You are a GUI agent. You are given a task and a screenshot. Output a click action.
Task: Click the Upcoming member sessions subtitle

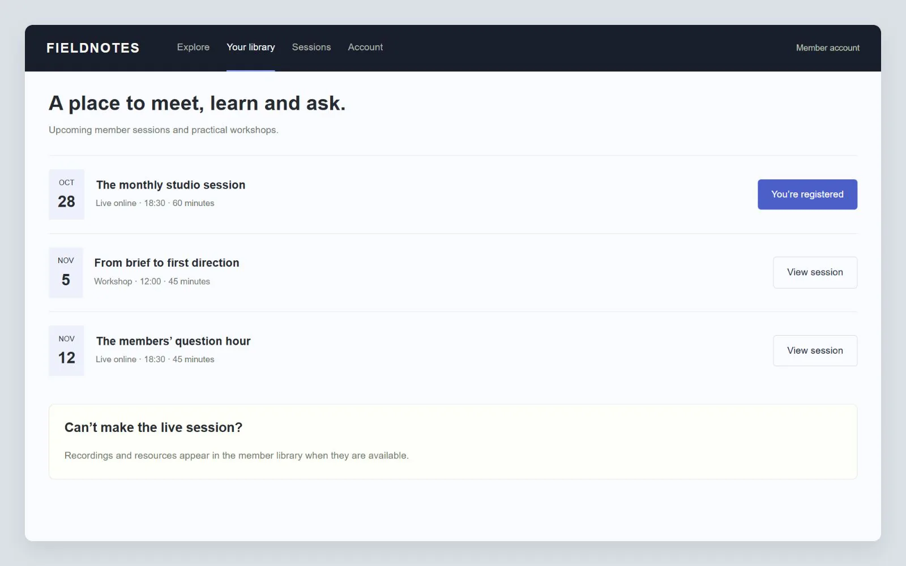coord(164,130)
